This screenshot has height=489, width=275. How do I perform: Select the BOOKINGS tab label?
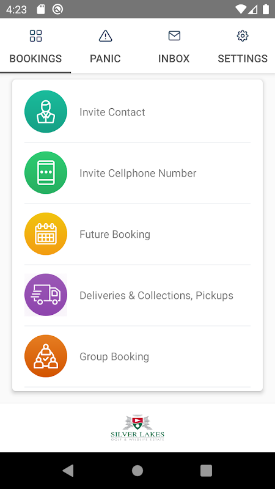(x=35, y=58)
